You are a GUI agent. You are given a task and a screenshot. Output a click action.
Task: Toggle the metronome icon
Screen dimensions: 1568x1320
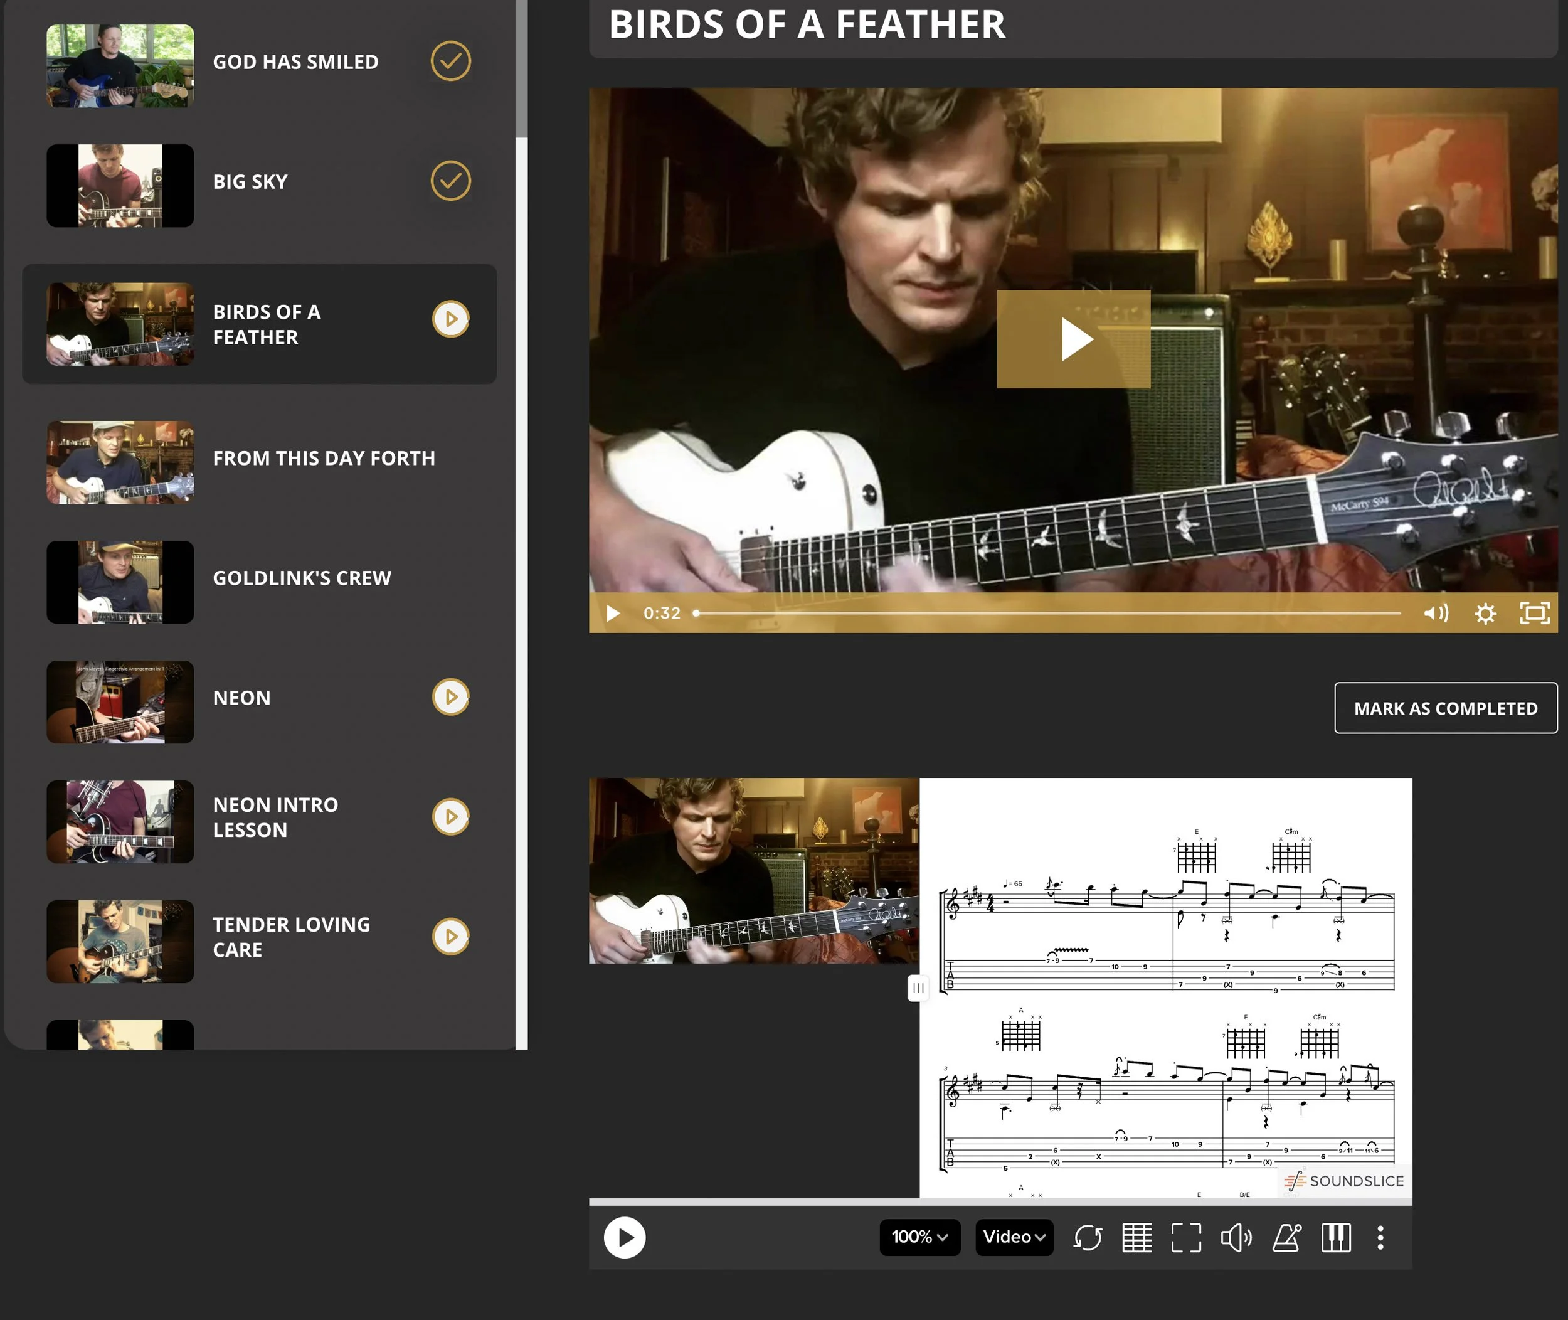pos(1286,1238)
